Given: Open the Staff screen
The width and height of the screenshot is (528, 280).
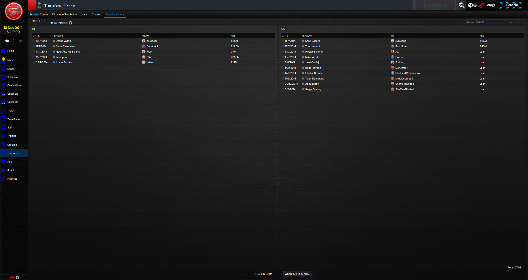Looking at the screenshot, I should [14, 128].
